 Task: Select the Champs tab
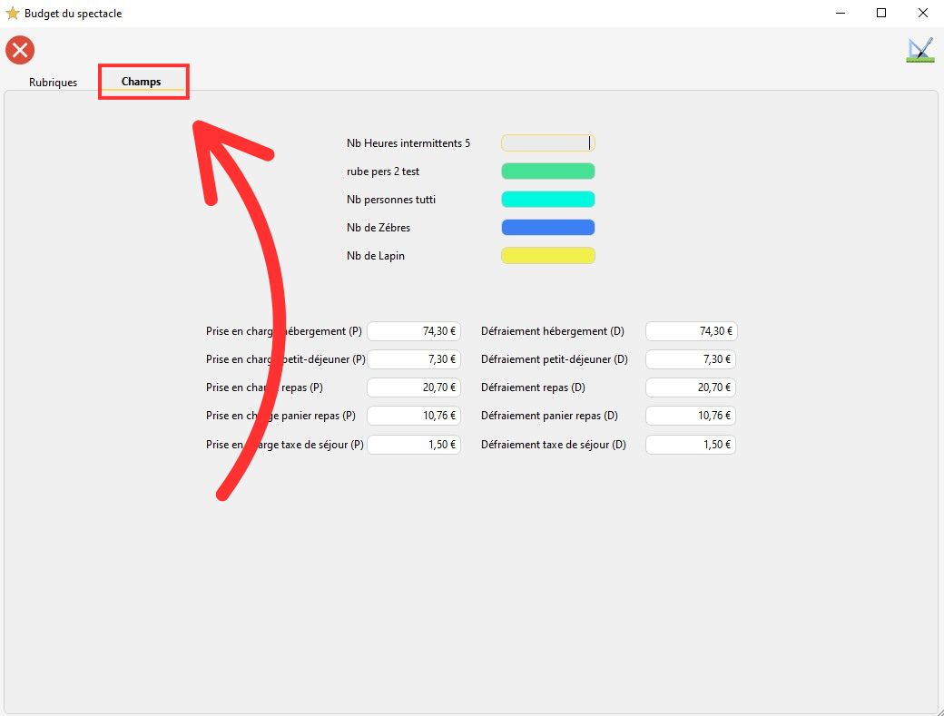142,82
